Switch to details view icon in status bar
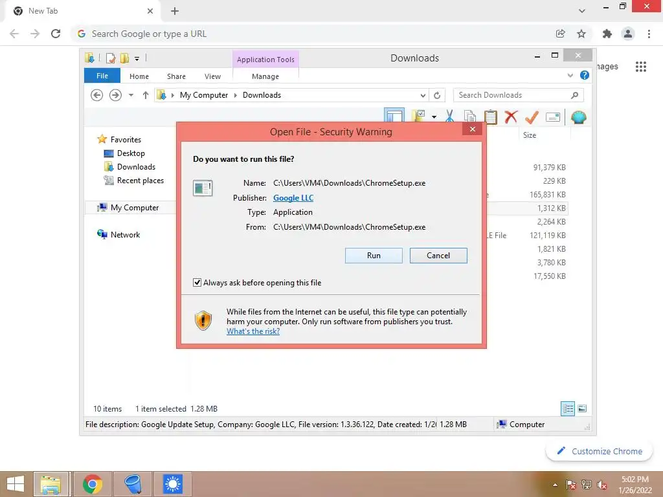The image size is (663, 497). (x=567, y=408)
